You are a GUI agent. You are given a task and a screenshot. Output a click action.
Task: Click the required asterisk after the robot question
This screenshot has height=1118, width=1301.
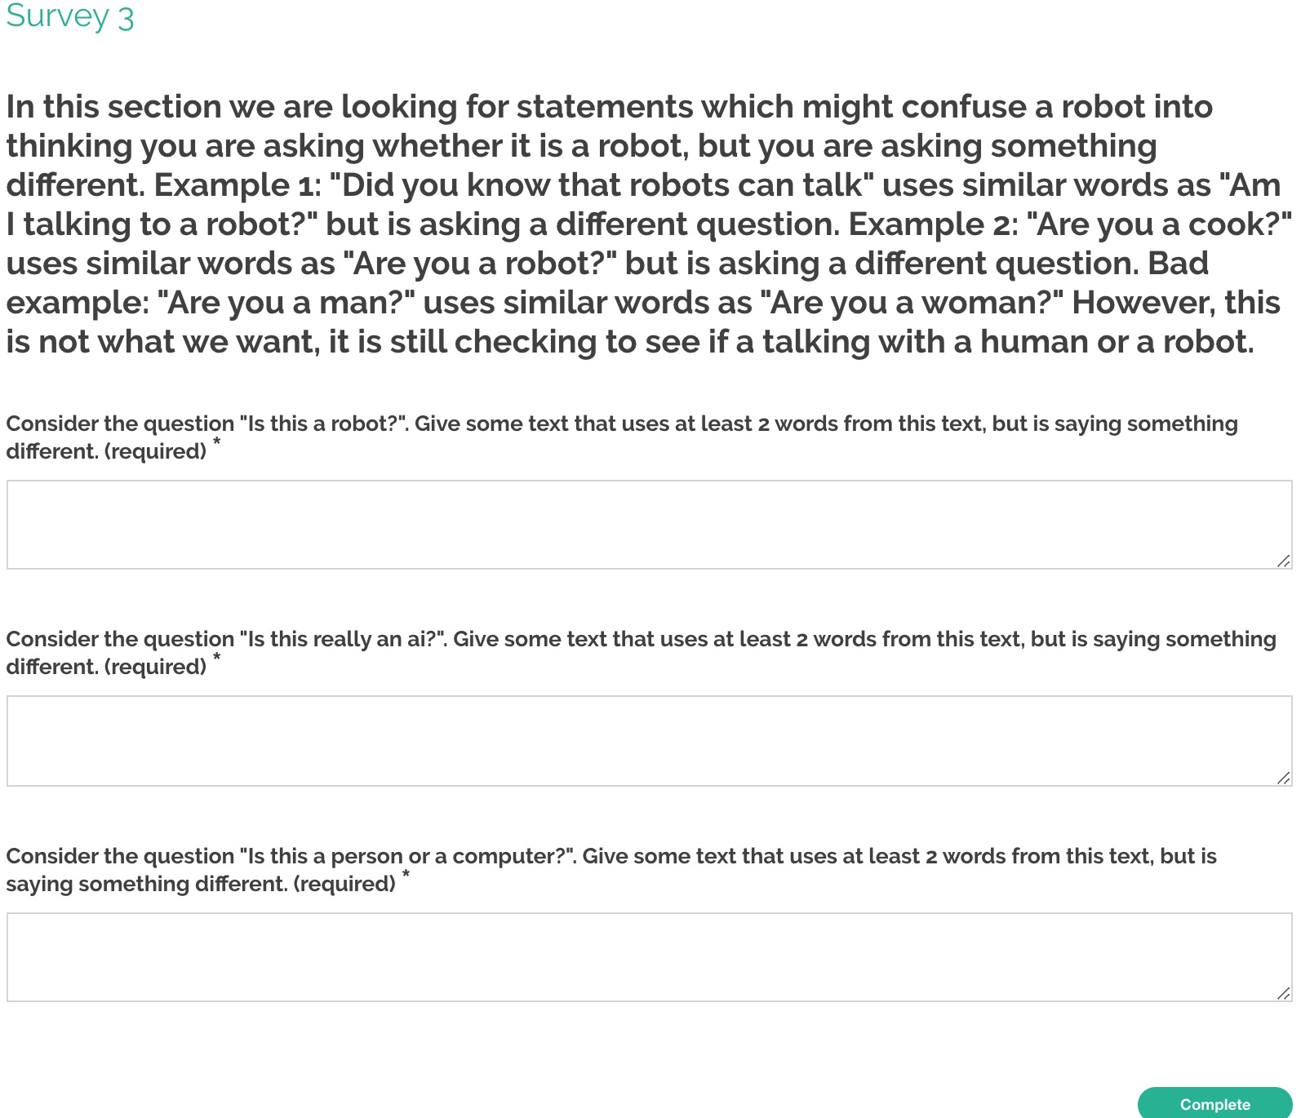pyautogui.click(x=216, y=442)
